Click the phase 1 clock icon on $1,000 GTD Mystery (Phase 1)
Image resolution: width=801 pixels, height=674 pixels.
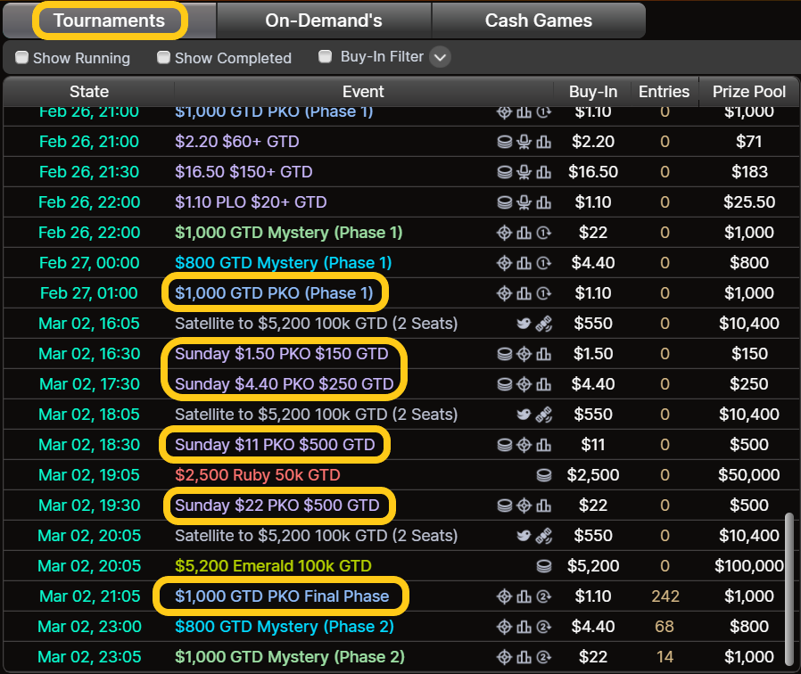[543, 233]
